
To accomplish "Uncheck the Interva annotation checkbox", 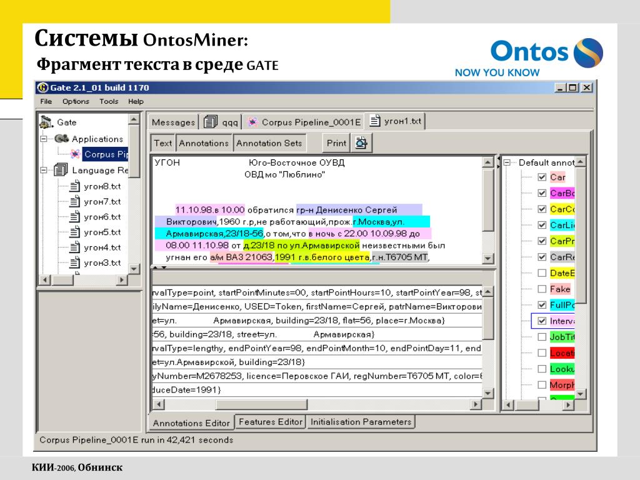I will [542, 321].
